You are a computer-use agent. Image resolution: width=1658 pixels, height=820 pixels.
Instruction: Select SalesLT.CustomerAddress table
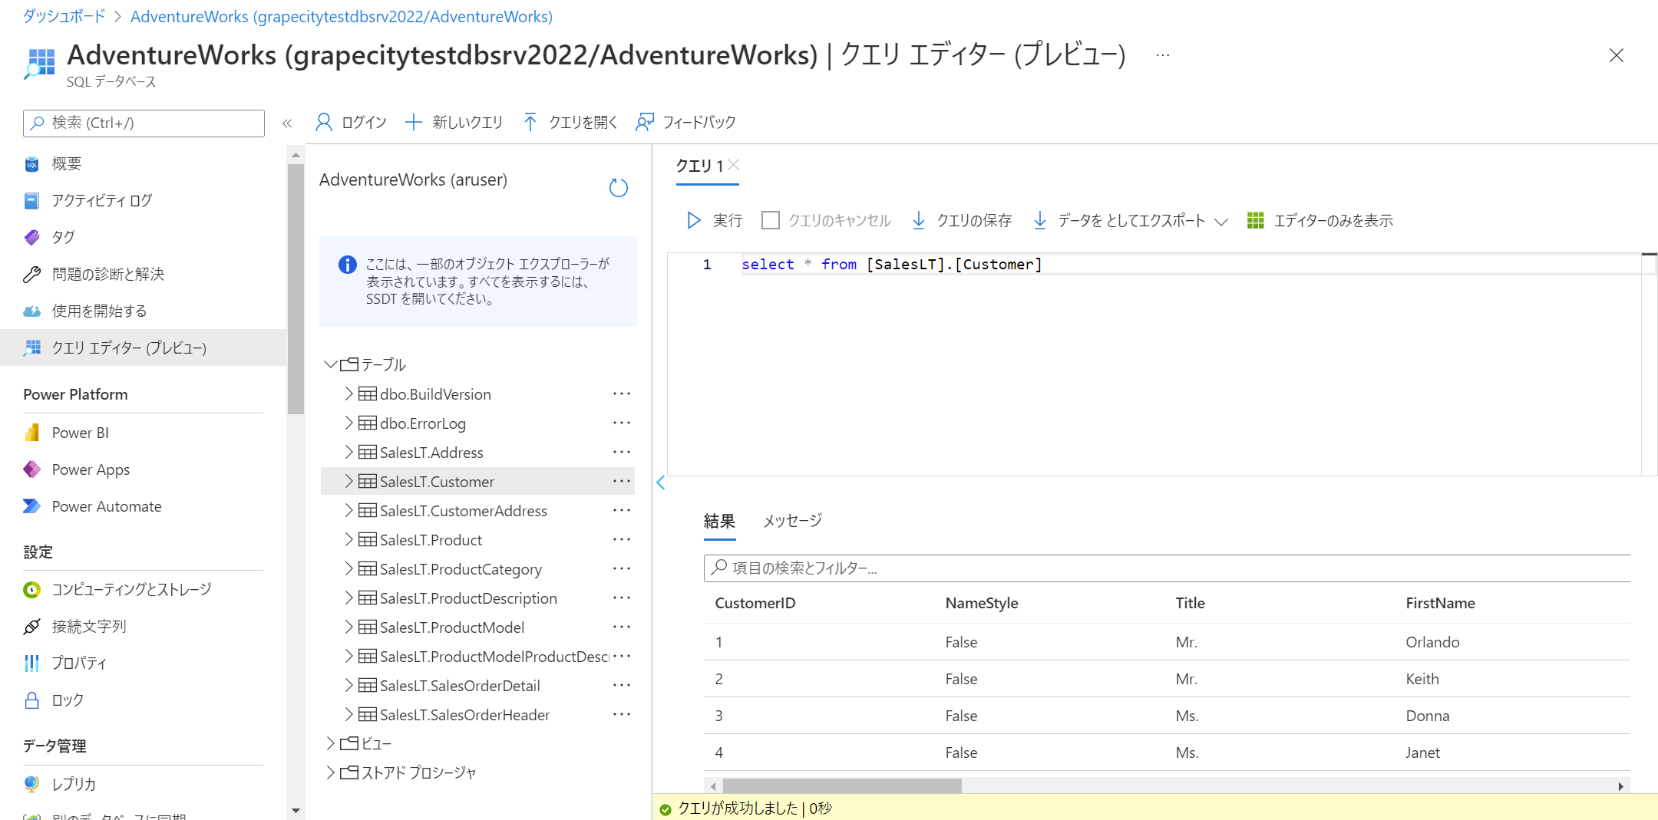[x=464, y=510]
